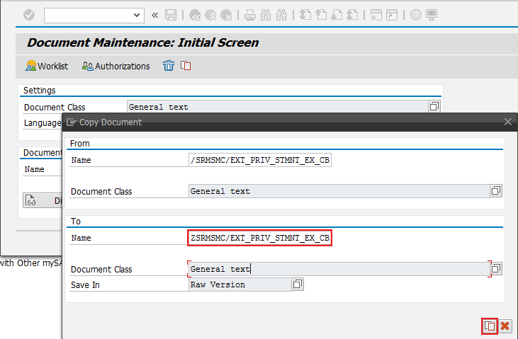Confirm the copy with the dialog's copy icon
This screenshot has height=339, width=518.
(490, 326)
